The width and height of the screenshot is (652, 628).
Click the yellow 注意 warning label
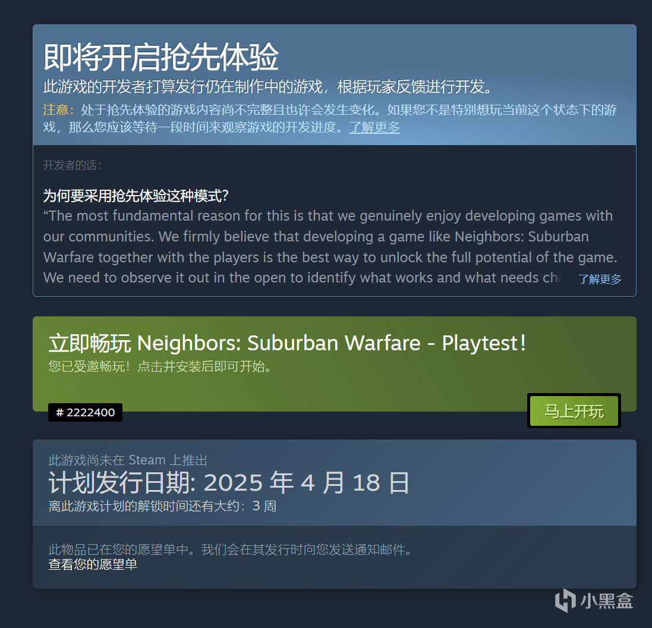tap(59, 109)
